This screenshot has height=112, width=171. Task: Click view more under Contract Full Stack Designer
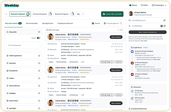[157, 59]
